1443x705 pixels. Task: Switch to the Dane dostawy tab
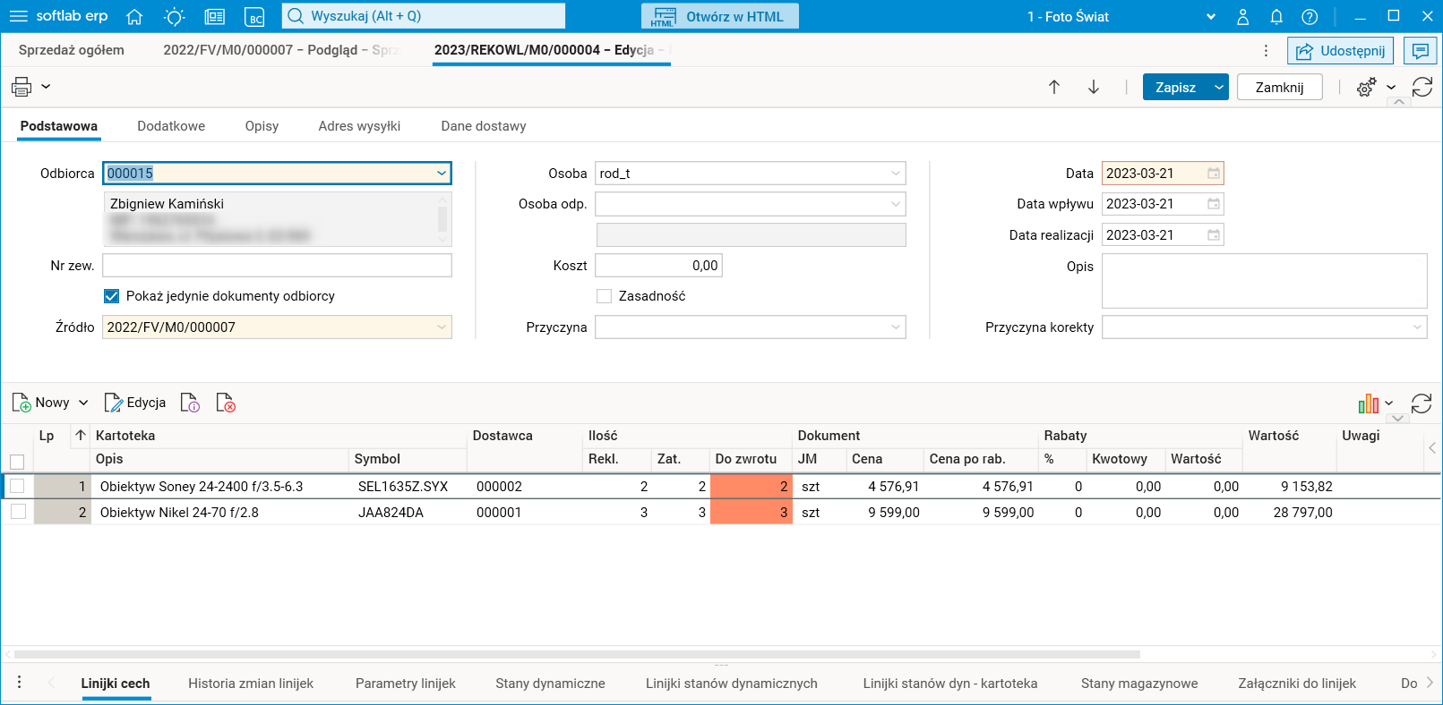coord(484,126)
